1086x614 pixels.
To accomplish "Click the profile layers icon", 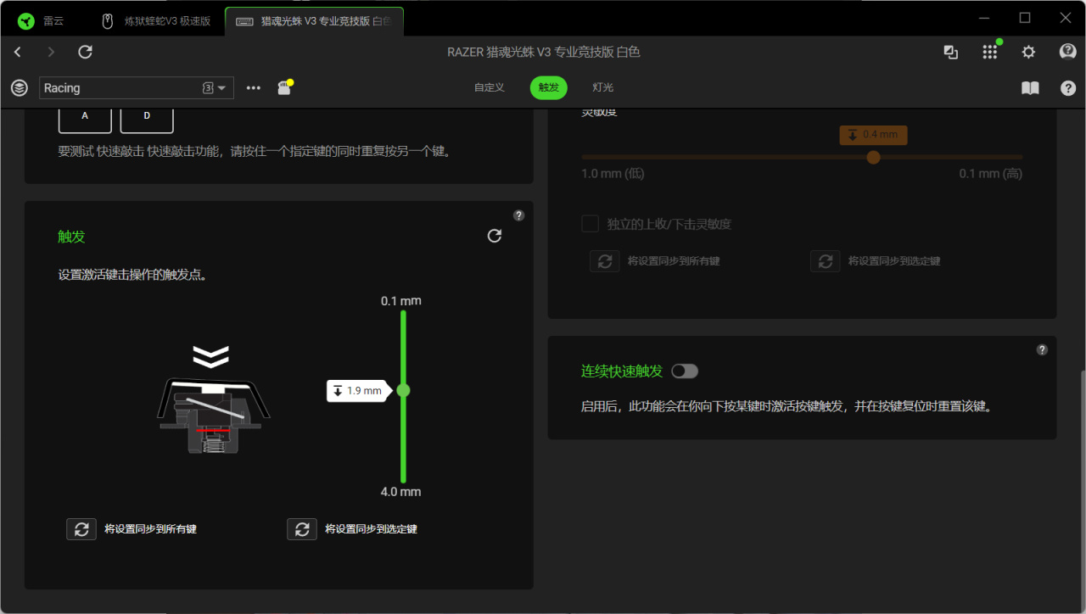I will (20, 87).
